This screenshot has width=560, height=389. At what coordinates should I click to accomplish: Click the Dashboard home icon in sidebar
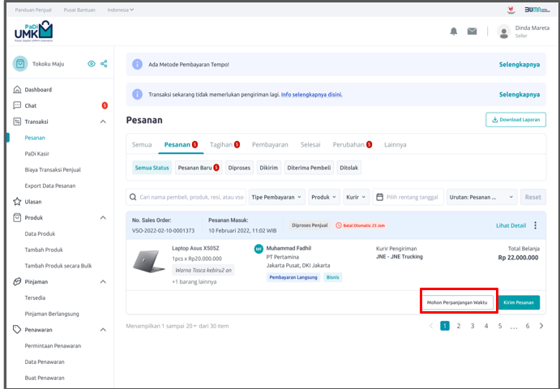click(x=17, y=90)
